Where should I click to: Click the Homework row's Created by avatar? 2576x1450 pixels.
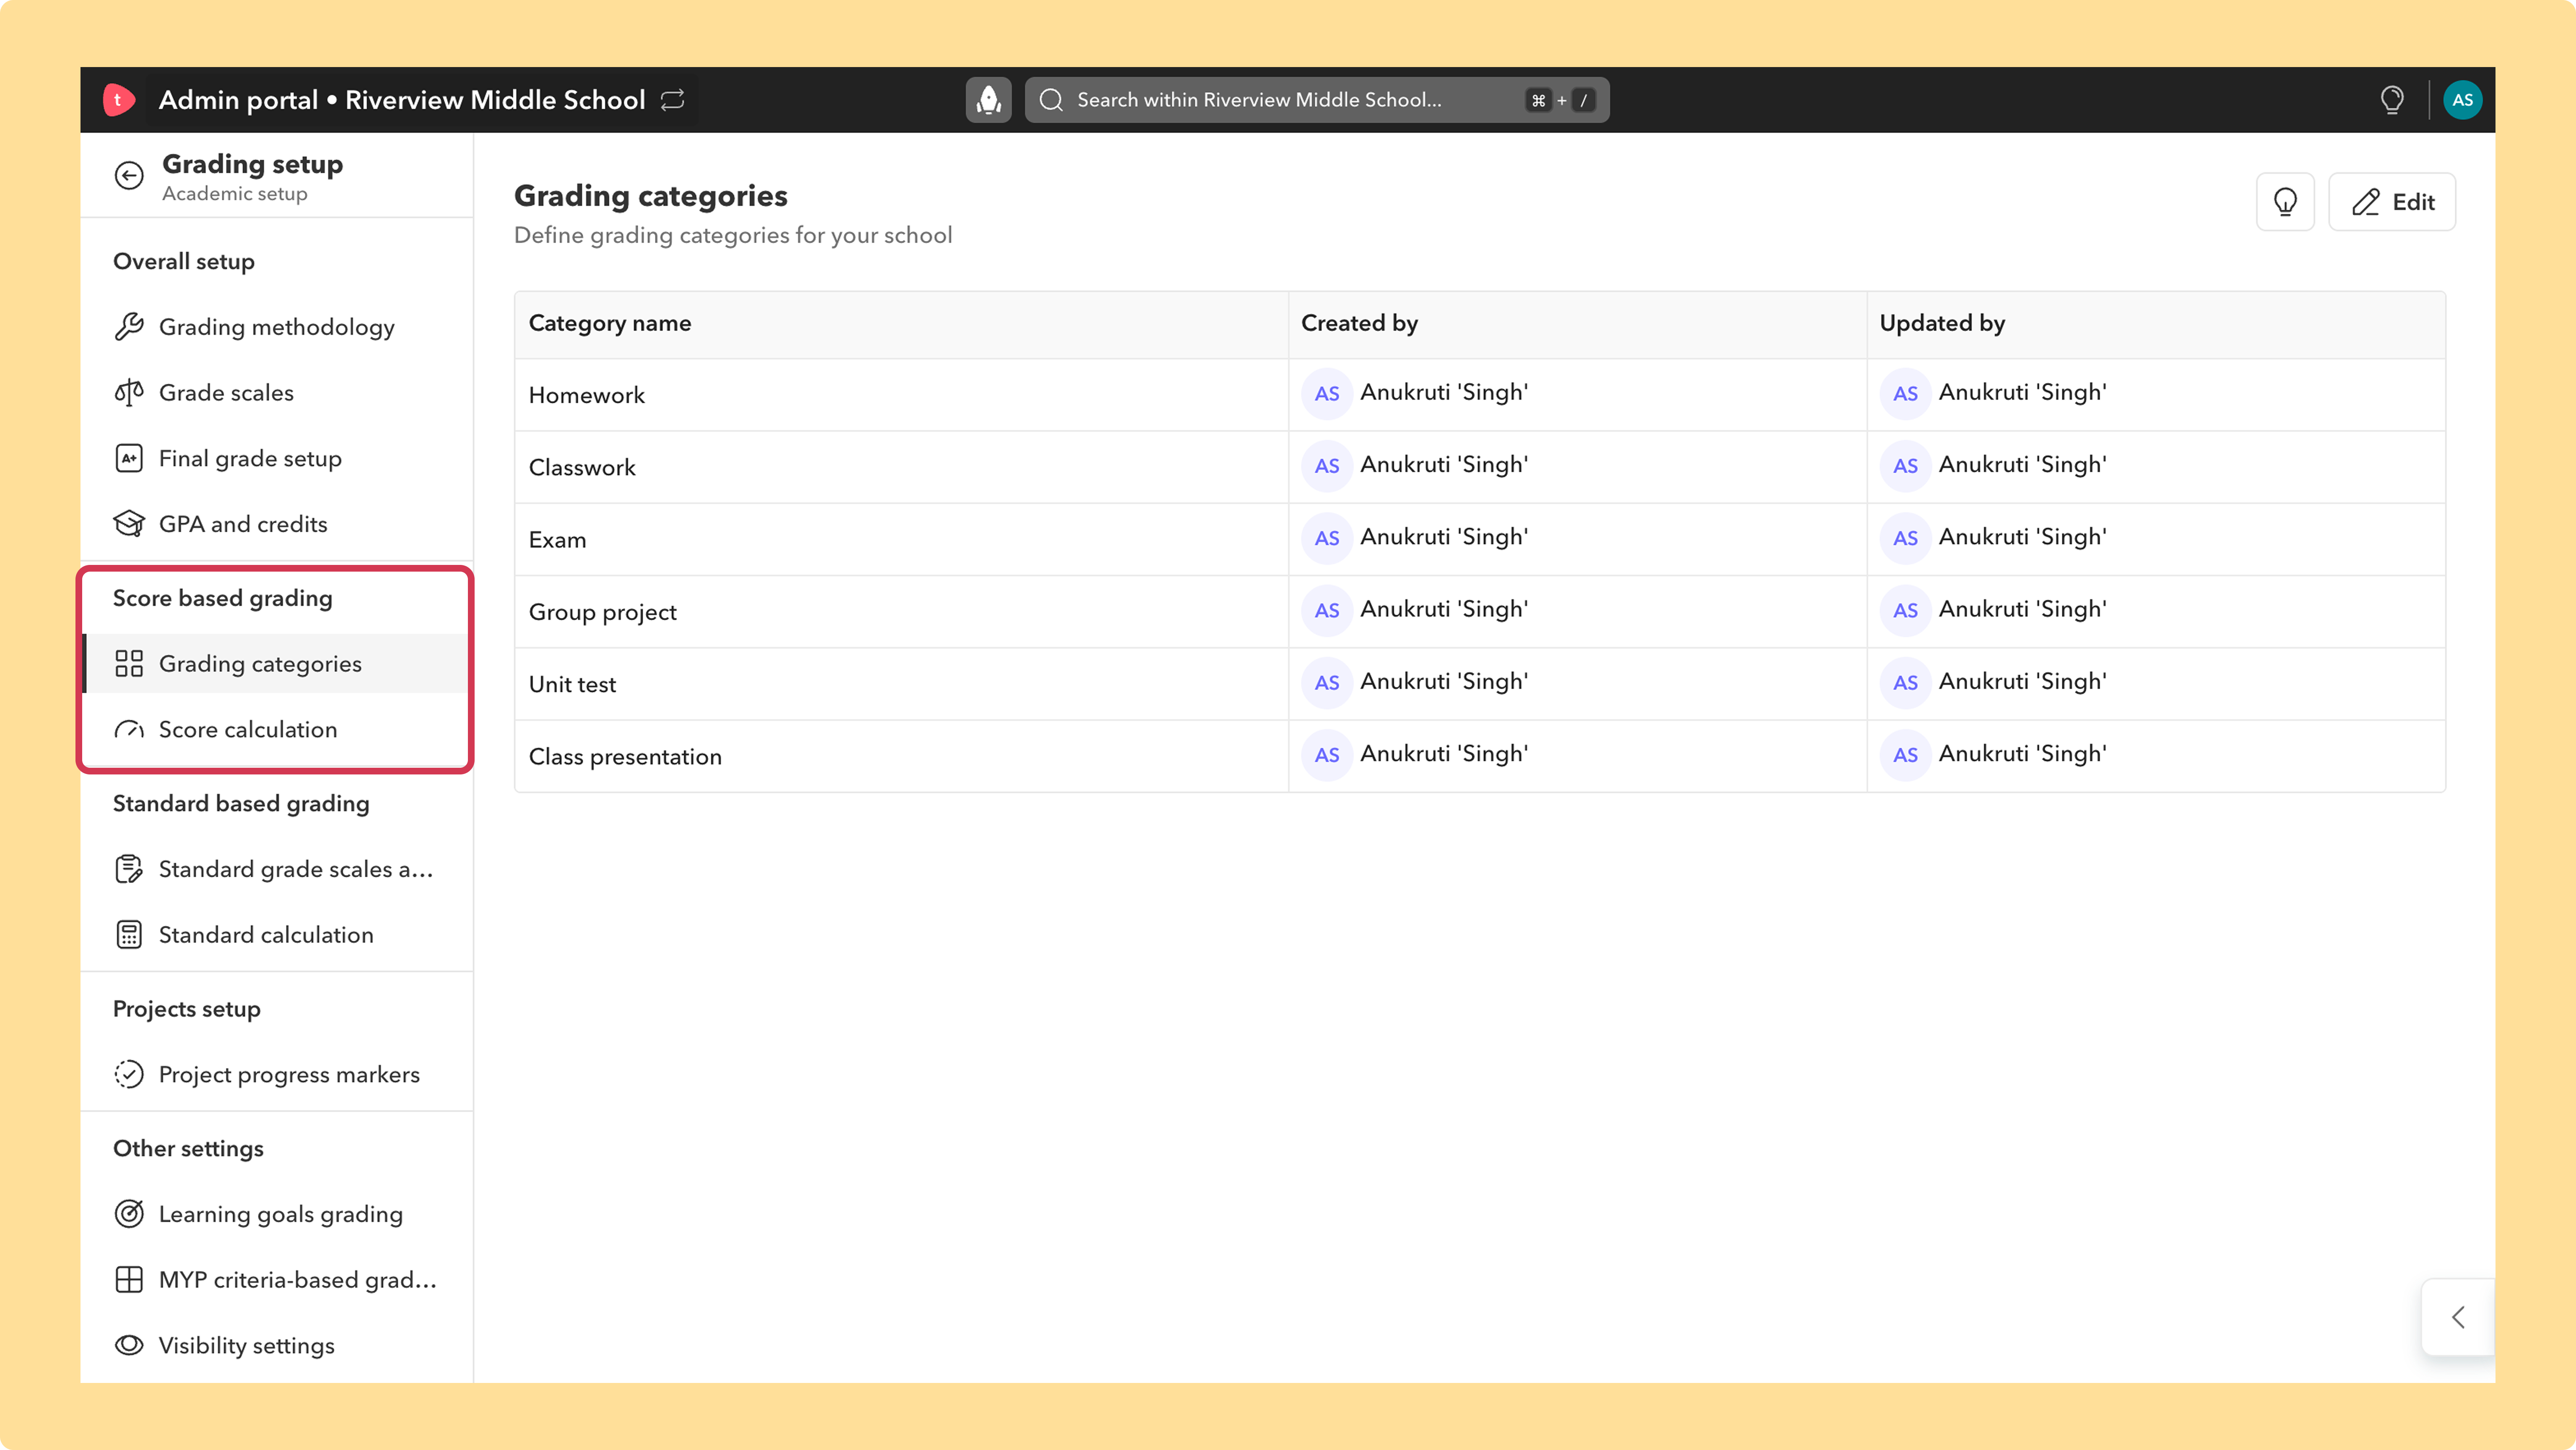(x=1327, y=394)
